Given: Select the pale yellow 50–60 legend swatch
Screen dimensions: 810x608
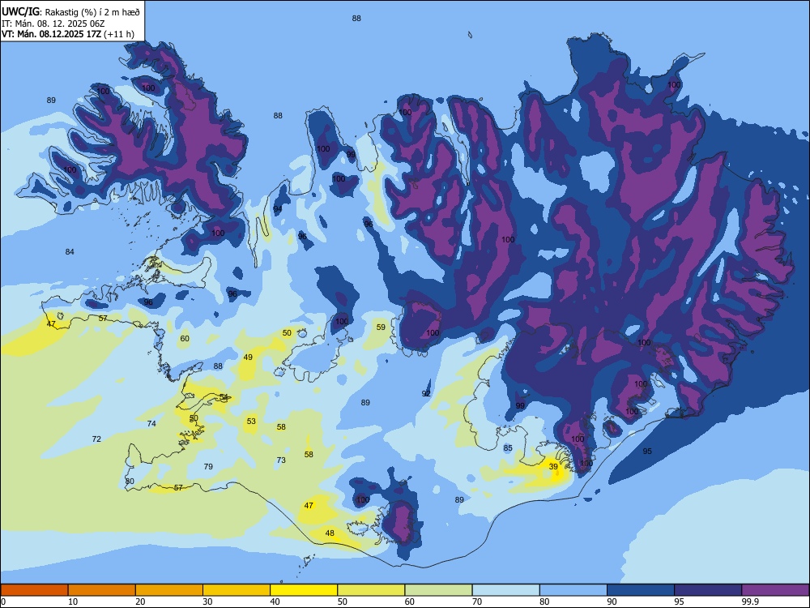Looking at the screenshot, I should coord(371,590).
